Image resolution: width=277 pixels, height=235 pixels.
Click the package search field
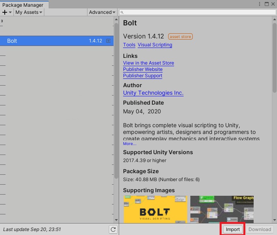pyautogui.click(x=197, y=12)
